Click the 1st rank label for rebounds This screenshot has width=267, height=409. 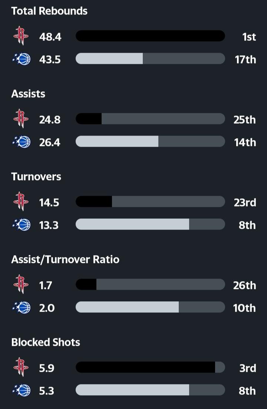[248, 36]
